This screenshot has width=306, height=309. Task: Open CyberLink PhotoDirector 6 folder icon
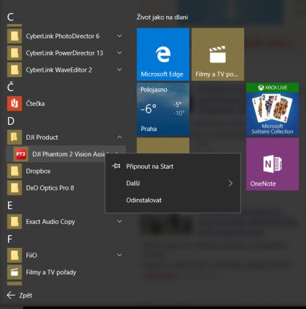click(x=14, y=36)
